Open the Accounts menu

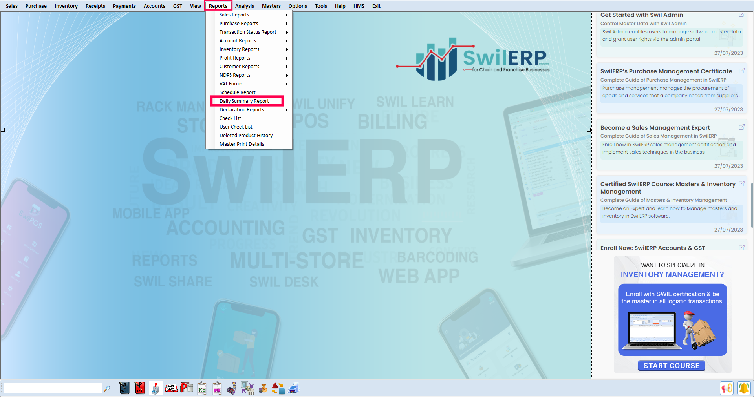pos(154,6)
